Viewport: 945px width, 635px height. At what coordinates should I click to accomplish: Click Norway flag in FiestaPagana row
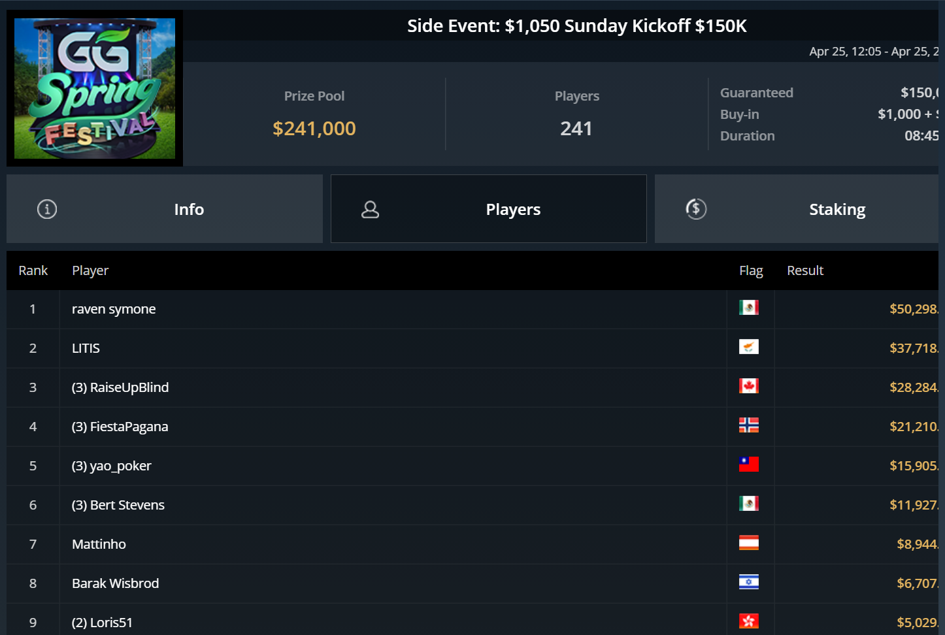pos(749,425)
